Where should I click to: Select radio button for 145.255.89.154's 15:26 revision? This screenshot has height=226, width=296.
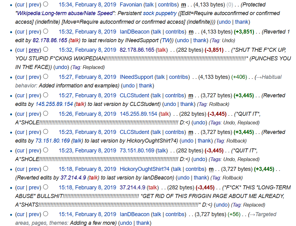tap(46, 113)
